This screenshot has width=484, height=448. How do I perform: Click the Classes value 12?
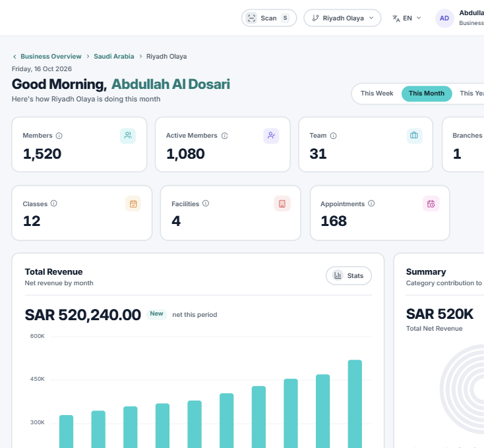point(32,221)
